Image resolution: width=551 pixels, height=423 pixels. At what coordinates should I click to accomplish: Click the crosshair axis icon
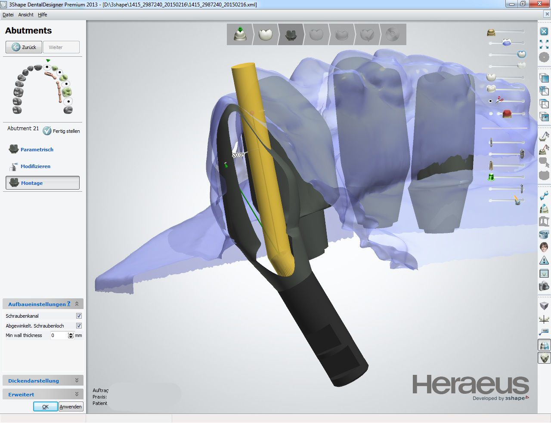pos(544,319)
